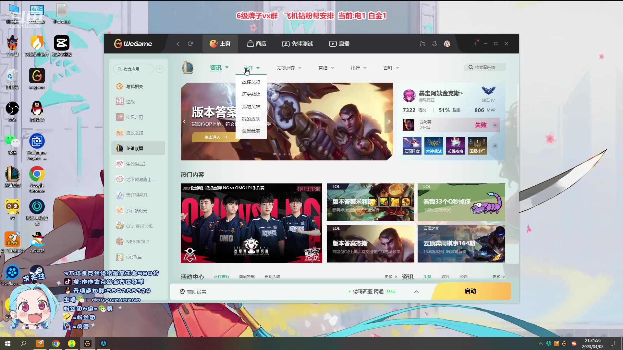Choose 我的英雄 menu entry
The height and width of the screenshot is (350, 623).
[x=251, y=107]
